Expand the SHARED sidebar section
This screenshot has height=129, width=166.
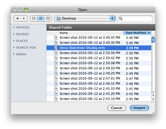pyautogui.click(x=14, y=34)
